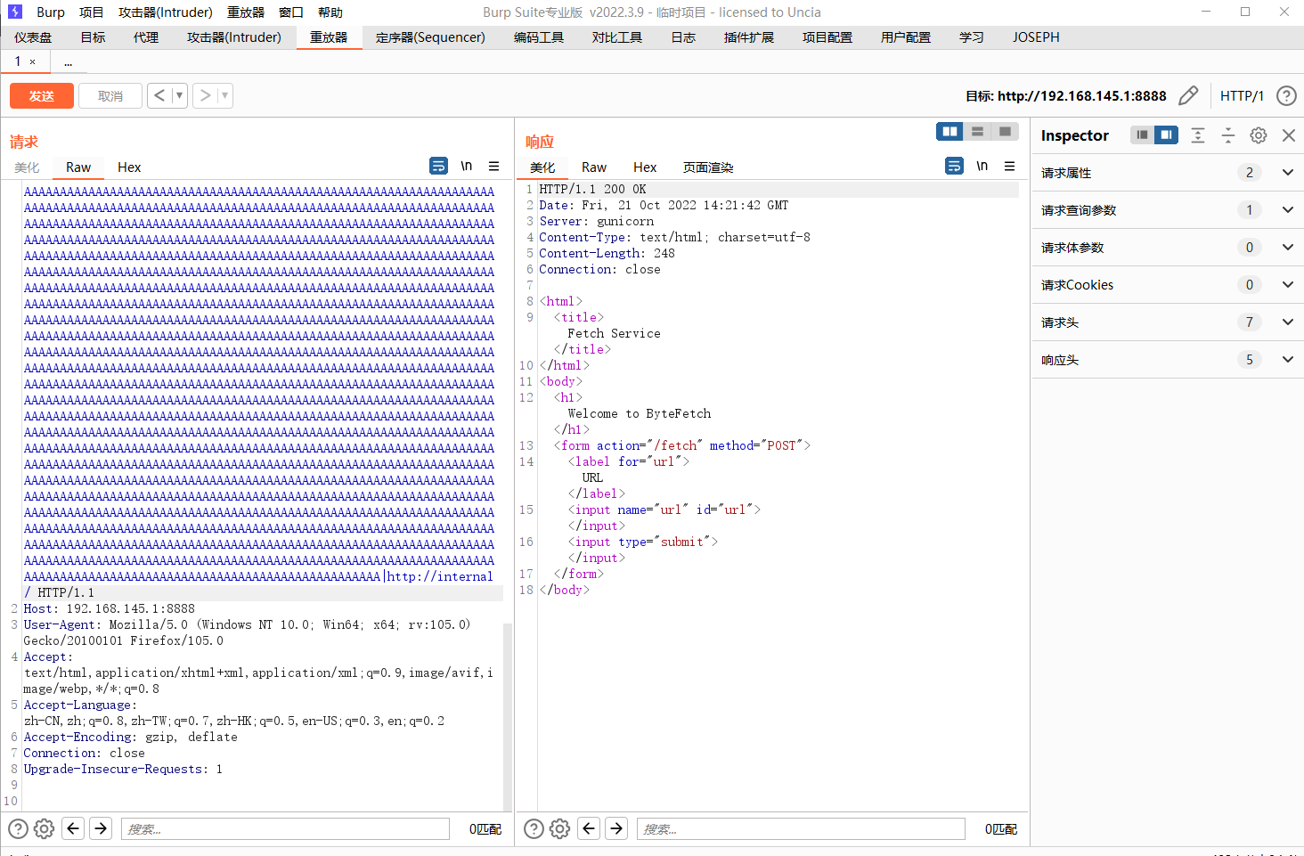This screenshot has width=1304, height=856.
Task: Jump to next request search match
Action: click(101, 828)
